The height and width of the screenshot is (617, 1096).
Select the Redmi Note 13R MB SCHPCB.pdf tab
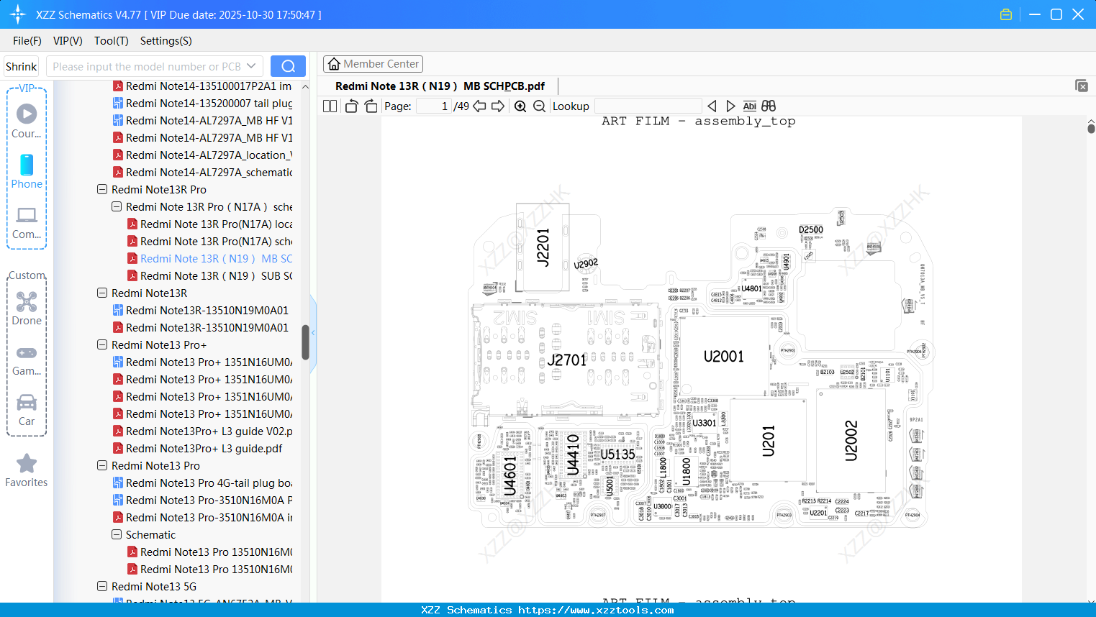[x=439, y=86]
